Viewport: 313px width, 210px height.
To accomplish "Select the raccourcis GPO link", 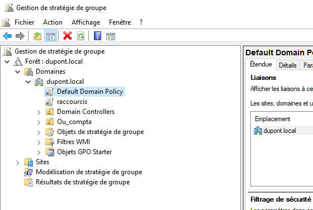I will pyautogui.click(x=72, y=102).
